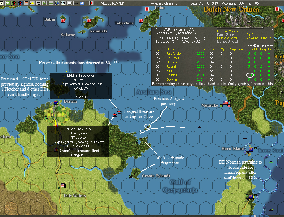The width and height of the screenshot is (284, 217).
Task: Click the Date: Apr 18, 1943 text
Action: pyautogui.click(x=204, y=3)
